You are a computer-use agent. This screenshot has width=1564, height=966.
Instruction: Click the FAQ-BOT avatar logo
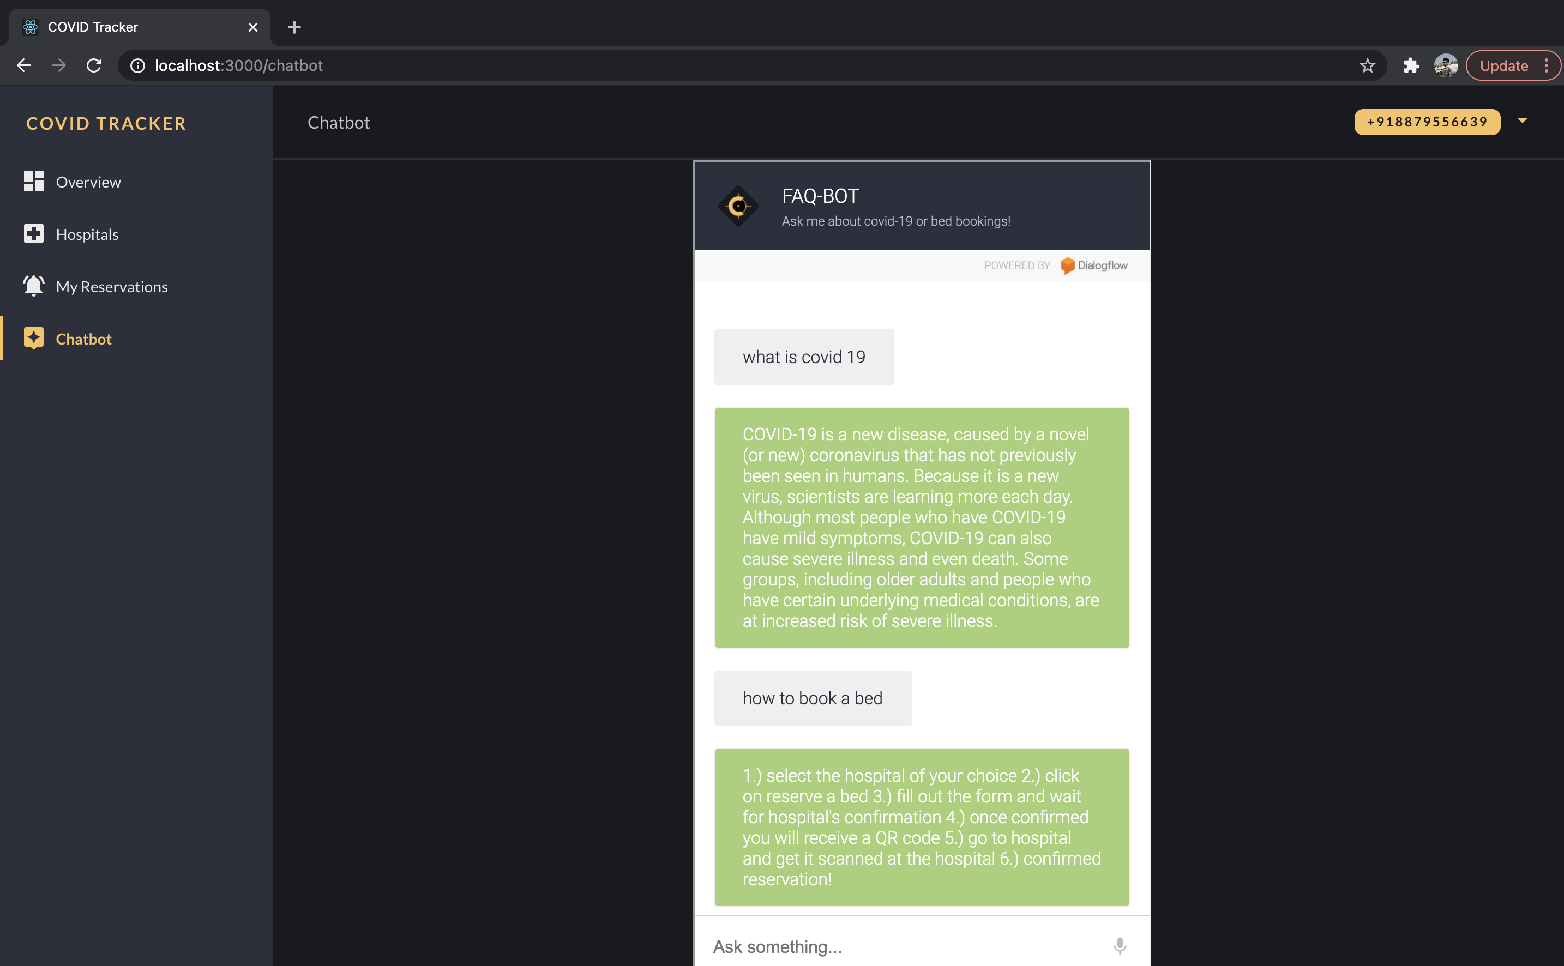(738, 207)
